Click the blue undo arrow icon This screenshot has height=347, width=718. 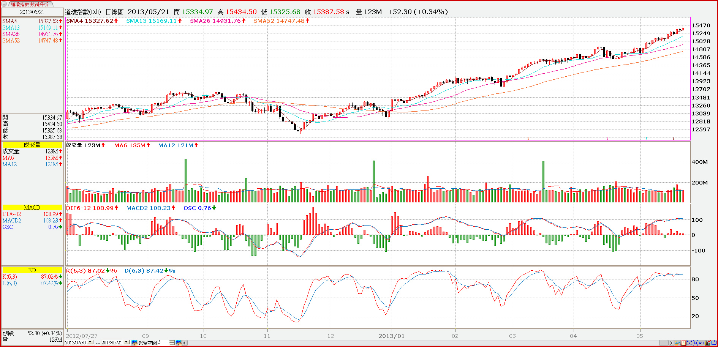(702, 343)
